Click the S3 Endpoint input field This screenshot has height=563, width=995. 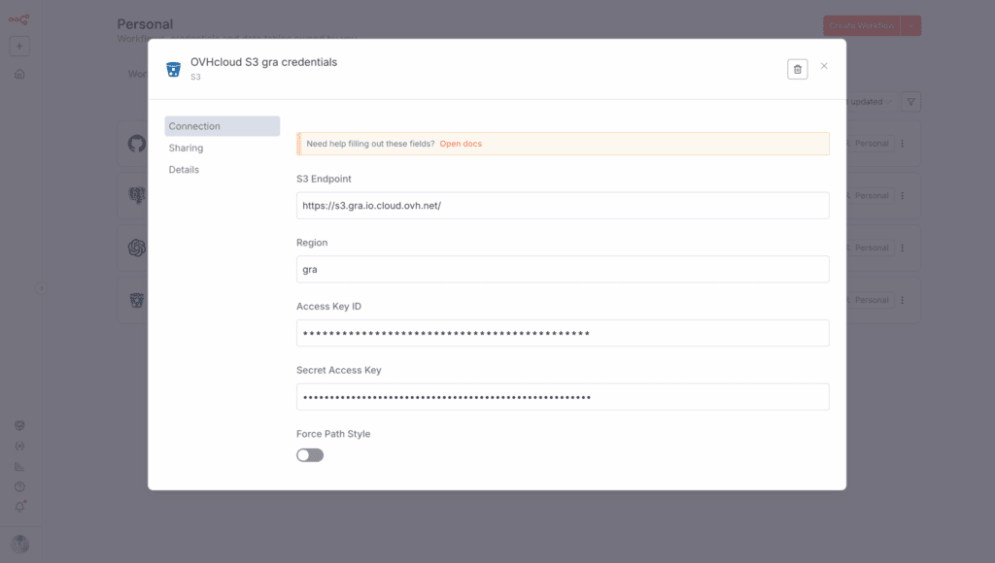[x=563, y=206]
